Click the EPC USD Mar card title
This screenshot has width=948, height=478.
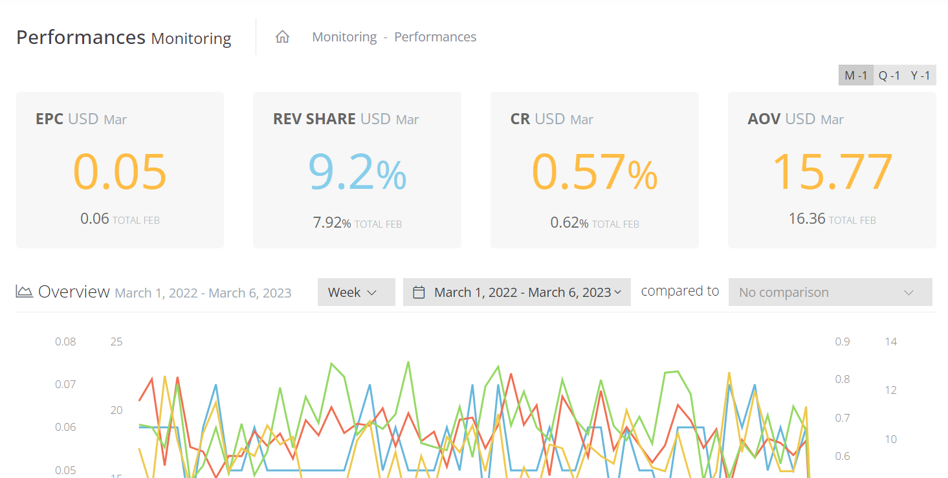[82, 119]
